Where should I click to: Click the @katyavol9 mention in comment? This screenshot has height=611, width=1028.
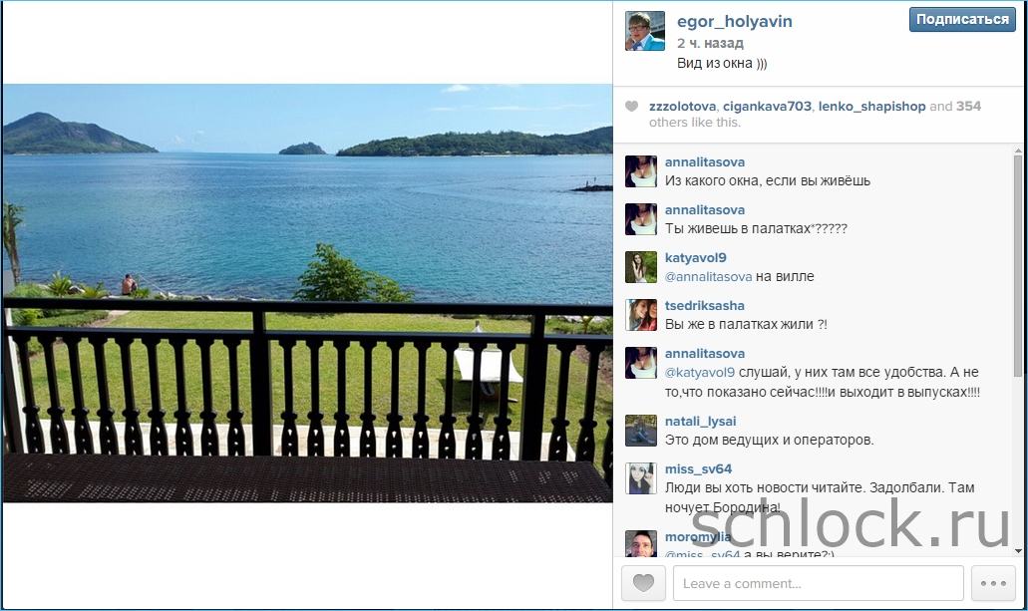click(700, 373)
